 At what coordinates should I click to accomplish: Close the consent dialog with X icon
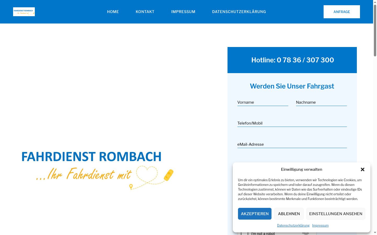click(x=363, y=169)
